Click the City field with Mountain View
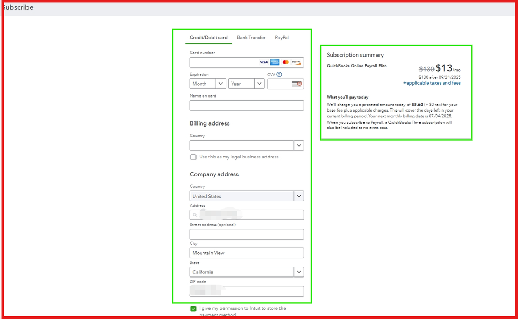 [x=247, y=253]
